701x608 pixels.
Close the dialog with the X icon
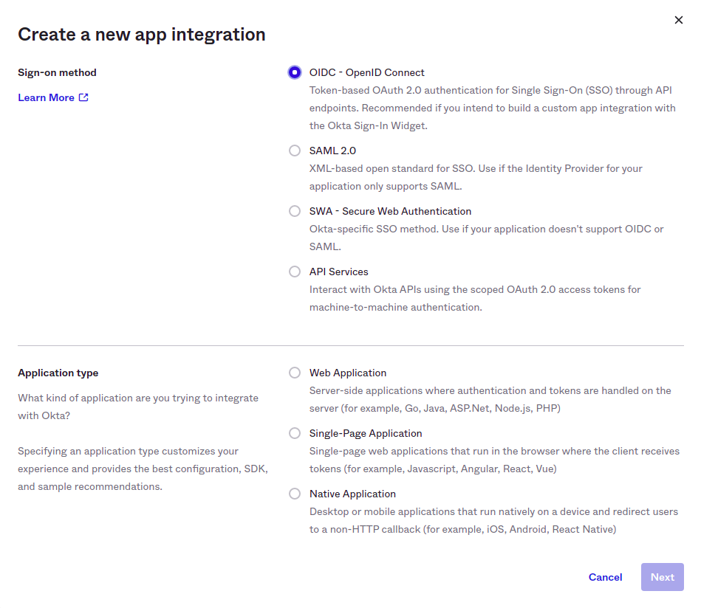[x=678, y=20]
